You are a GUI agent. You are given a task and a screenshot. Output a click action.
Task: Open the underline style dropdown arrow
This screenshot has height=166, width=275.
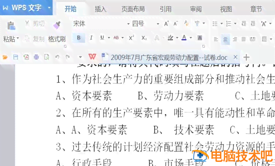[x=109, y=38]
